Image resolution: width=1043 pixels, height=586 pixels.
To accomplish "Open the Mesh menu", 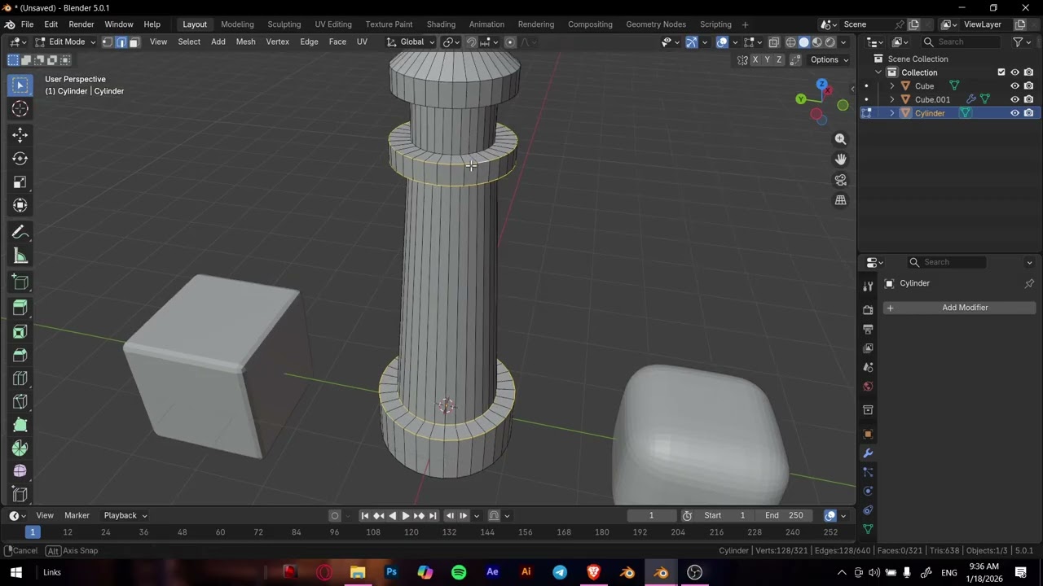I will (245, 42).
